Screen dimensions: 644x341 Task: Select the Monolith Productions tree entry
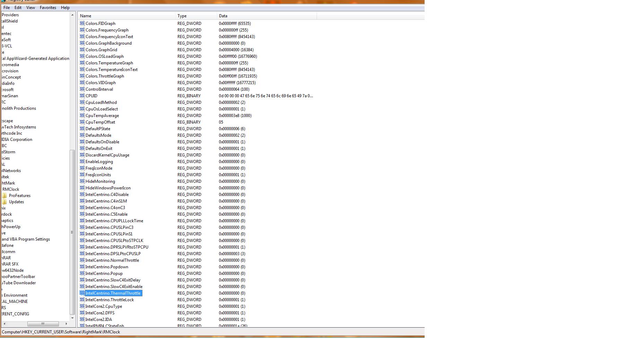pos(19,108)
